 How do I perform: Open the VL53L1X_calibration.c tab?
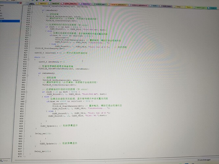tap(117, 5)
